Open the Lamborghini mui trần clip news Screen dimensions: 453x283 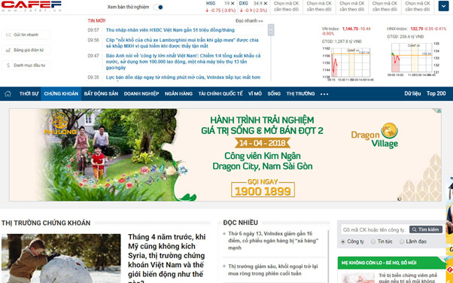click(x=182, y=43)
